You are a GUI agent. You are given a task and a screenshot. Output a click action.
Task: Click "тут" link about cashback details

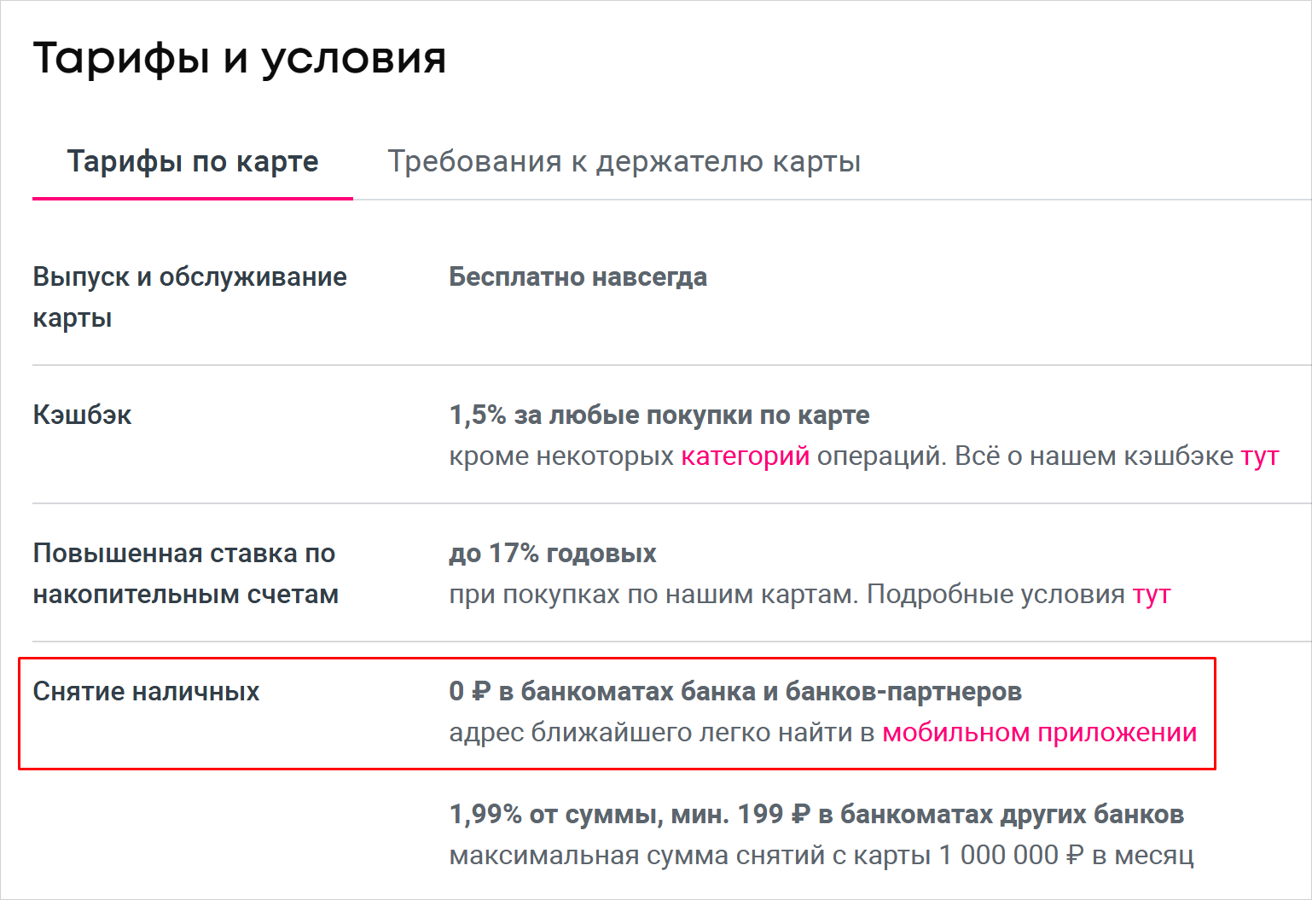point(1260,456)
